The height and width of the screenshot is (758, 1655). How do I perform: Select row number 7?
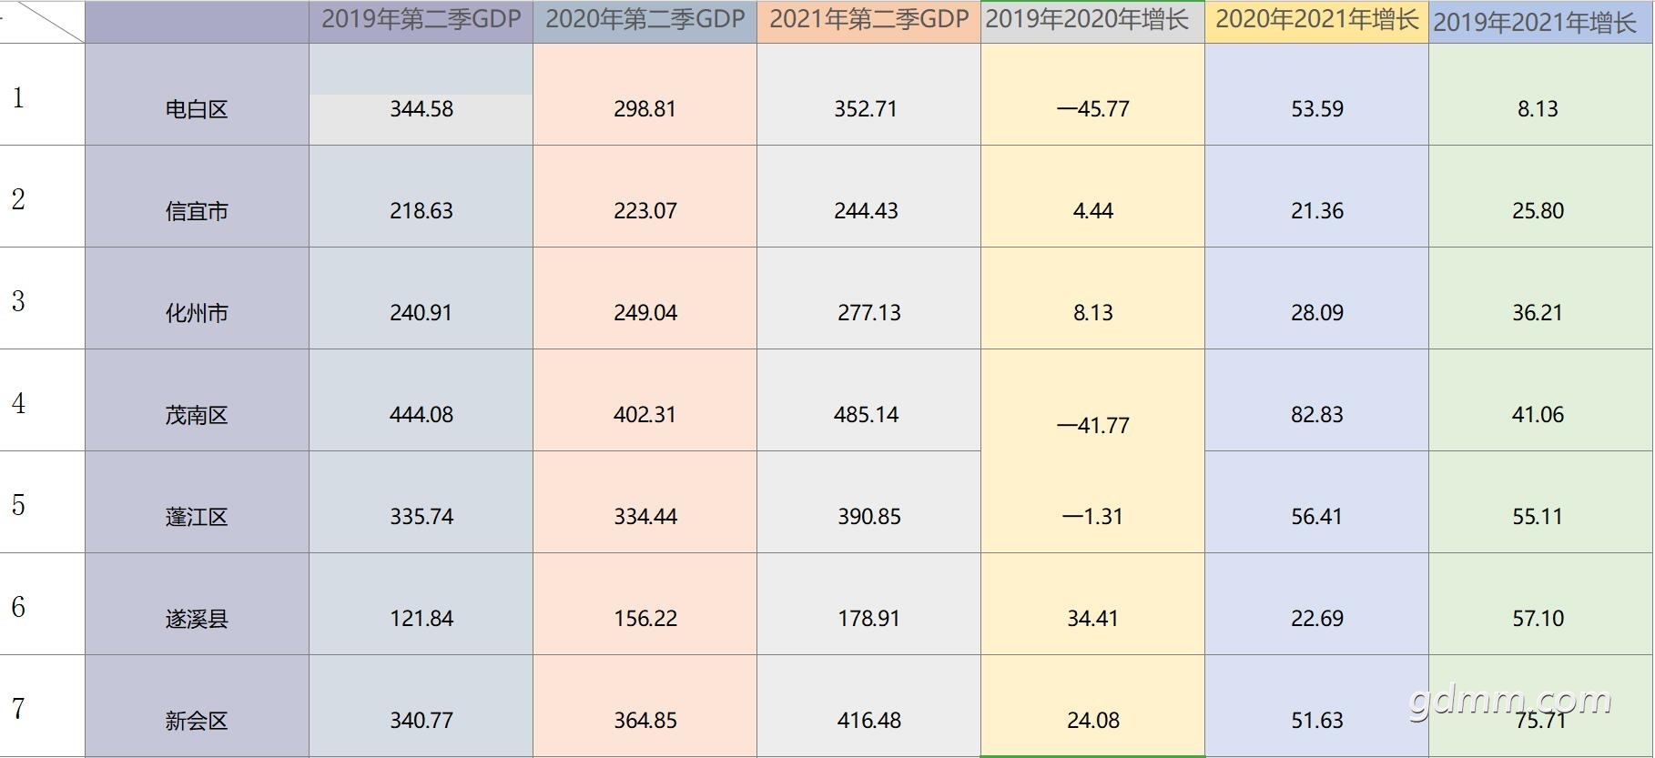click(18, 709)
